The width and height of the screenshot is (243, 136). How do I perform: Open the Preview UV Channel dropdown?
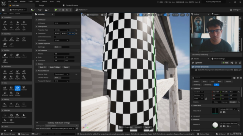(62, 81)
